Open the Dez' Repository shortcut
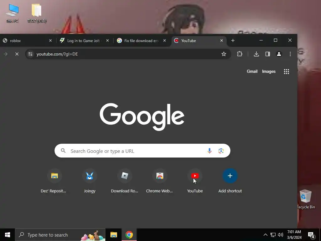The width and height of the screenshot is (321, 241). click(55, 181)
